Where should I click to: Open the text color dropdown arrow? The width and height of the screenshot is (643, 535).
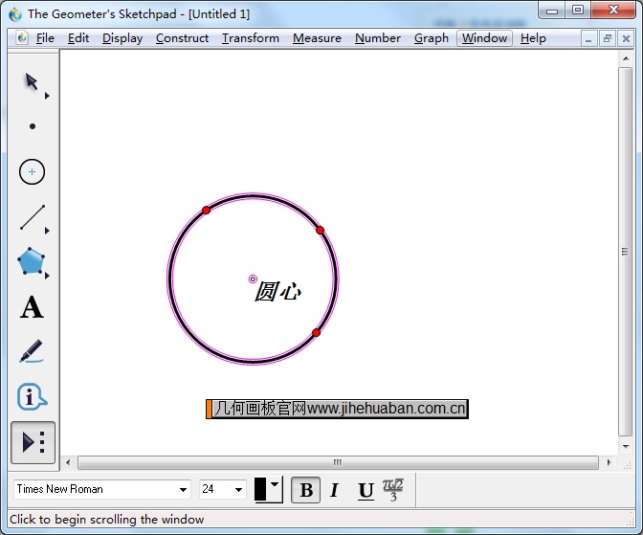275,485
